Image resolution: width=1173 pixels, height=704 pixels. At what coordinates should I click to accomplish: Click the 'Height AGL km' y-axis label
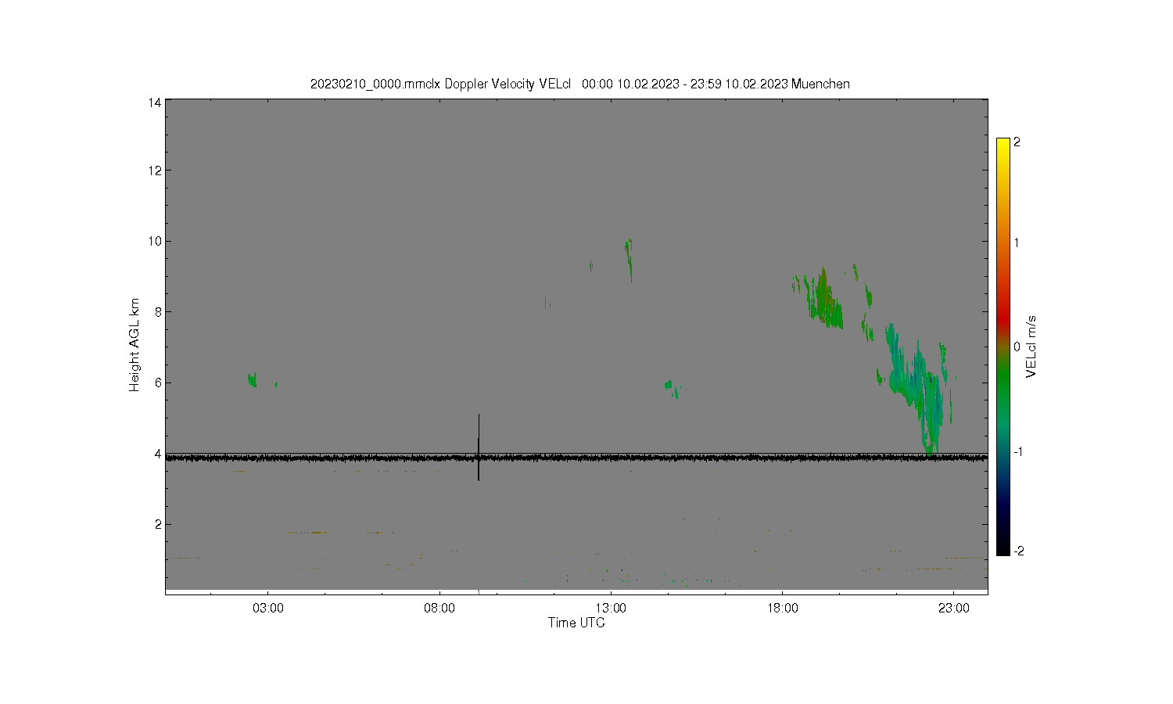point(135,345)
